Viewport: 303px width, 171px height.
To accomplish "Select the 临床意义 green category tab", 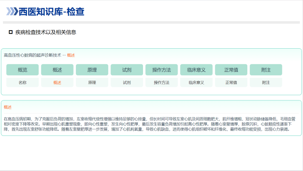I will 196,70.
